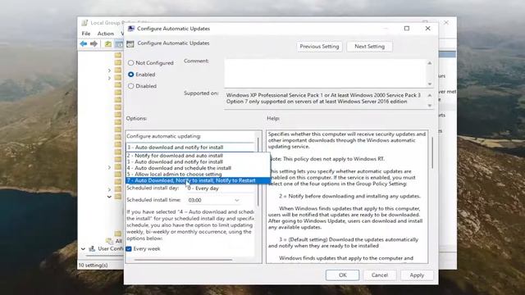Click the Local Group Policy Editor title icon
The height and width of the screenshot is (295, 525).
(84, 23)
